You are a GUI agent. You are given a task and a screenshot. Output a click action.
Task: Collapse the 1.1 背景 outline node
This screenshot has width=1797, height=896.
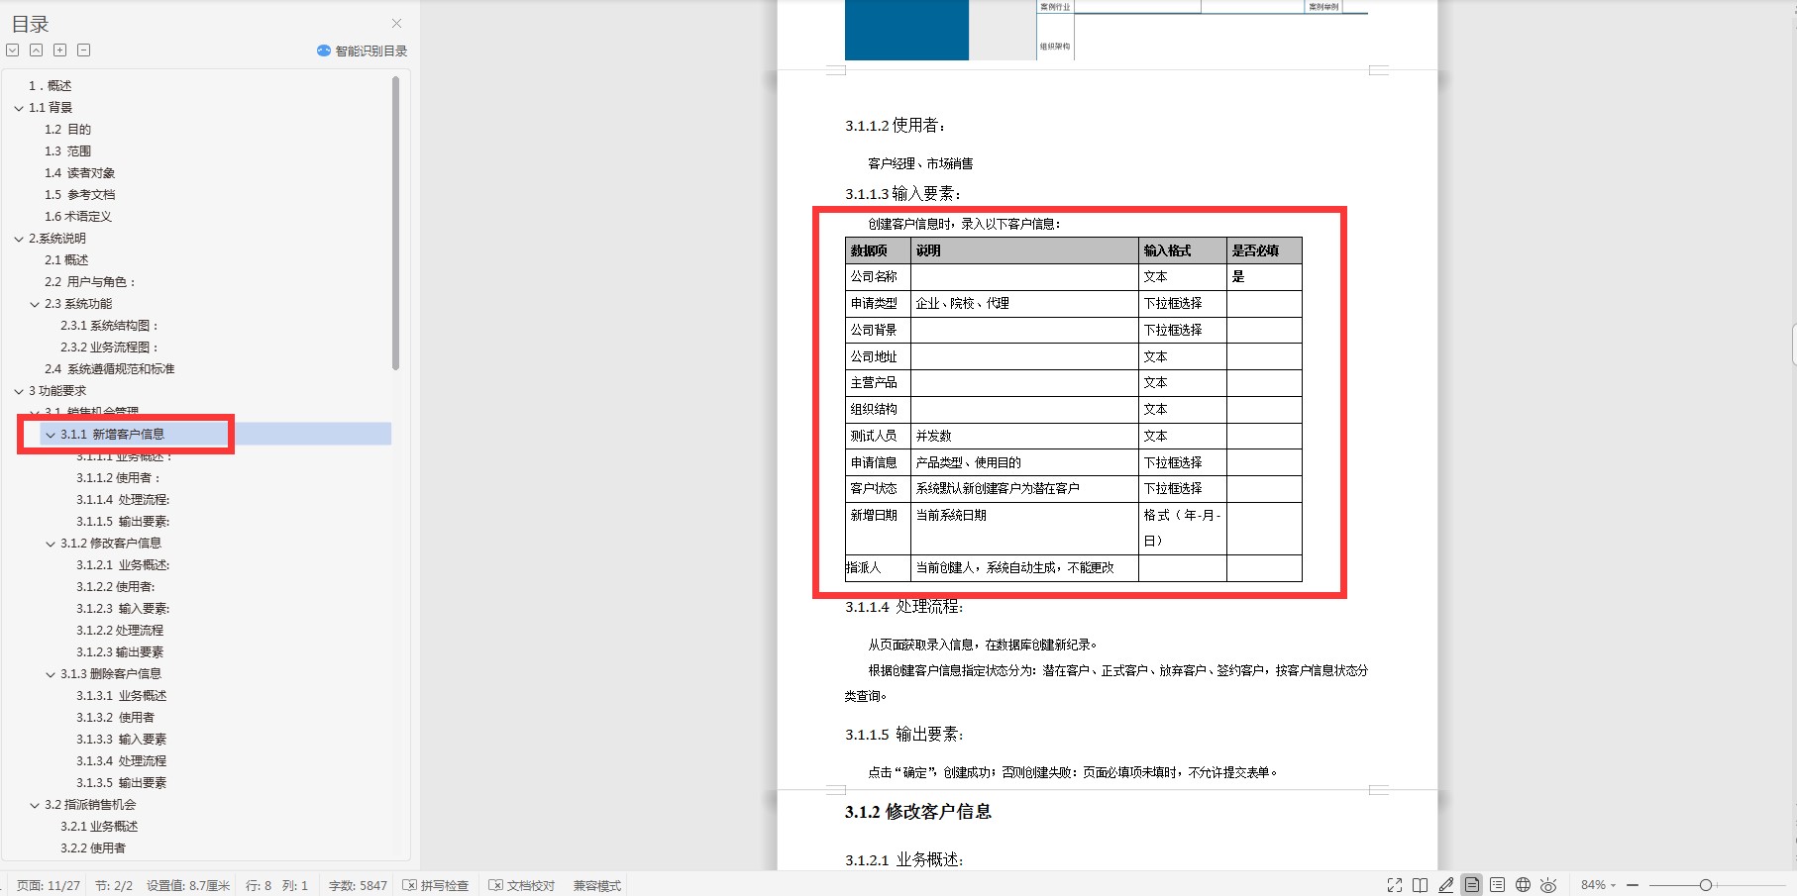19,108
